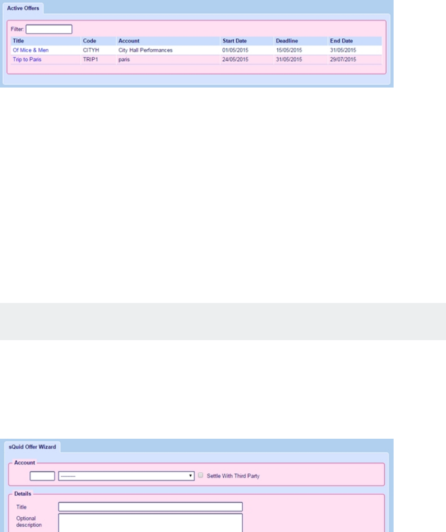
Task: Select end date 29/07/2015
Action: pos(343,59)
